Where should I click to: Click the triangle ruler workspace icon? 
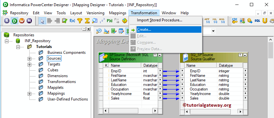(106, 31)
